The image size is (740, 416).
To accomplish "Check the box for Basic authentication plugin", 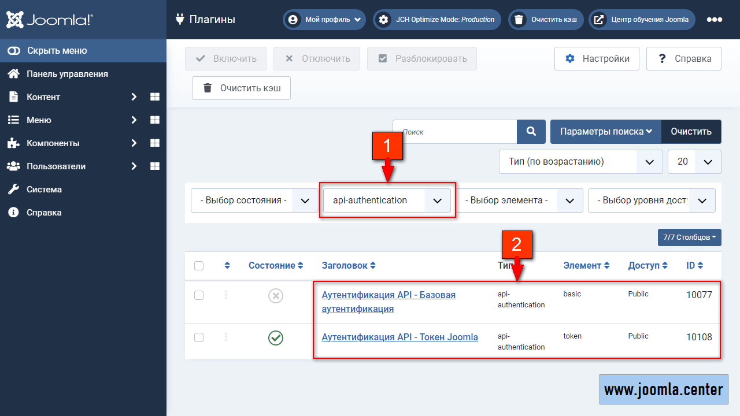I will click(199, 295).
